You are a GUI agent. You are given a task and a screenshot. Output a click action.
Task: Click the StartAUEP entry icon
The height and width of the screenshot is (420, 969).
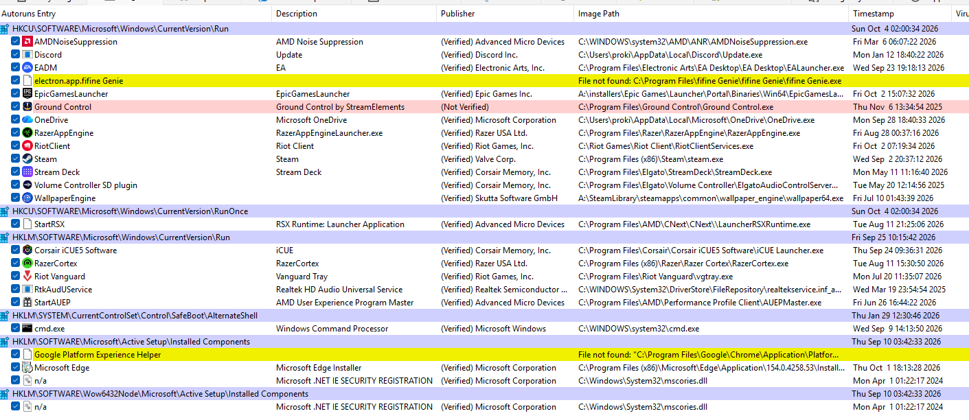[27, 303]
